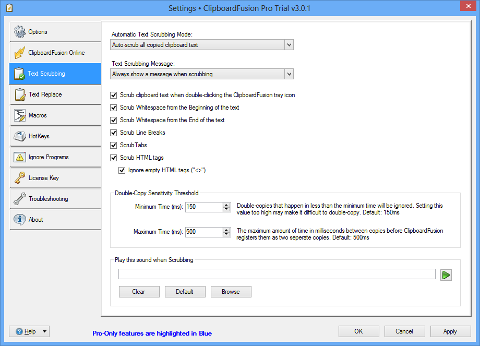The image size is (480, 346).
Task: Click the Text Replace clipboard pencil icon
Action: coord(20,94)
